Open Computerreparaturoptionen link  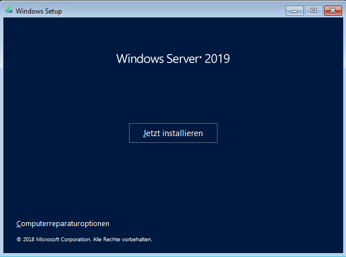click(x=63, y=223)
